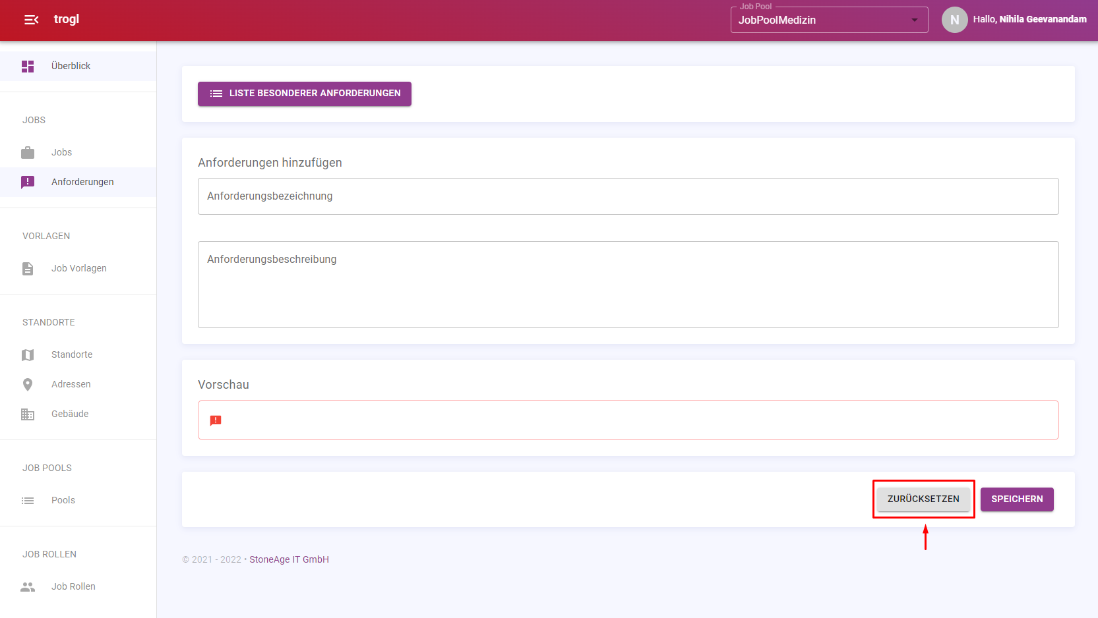Collapse the sidebar with the hamburger menu icon
The height and width of the screenshot is (618, 1098).
click(x=31, y=20)
